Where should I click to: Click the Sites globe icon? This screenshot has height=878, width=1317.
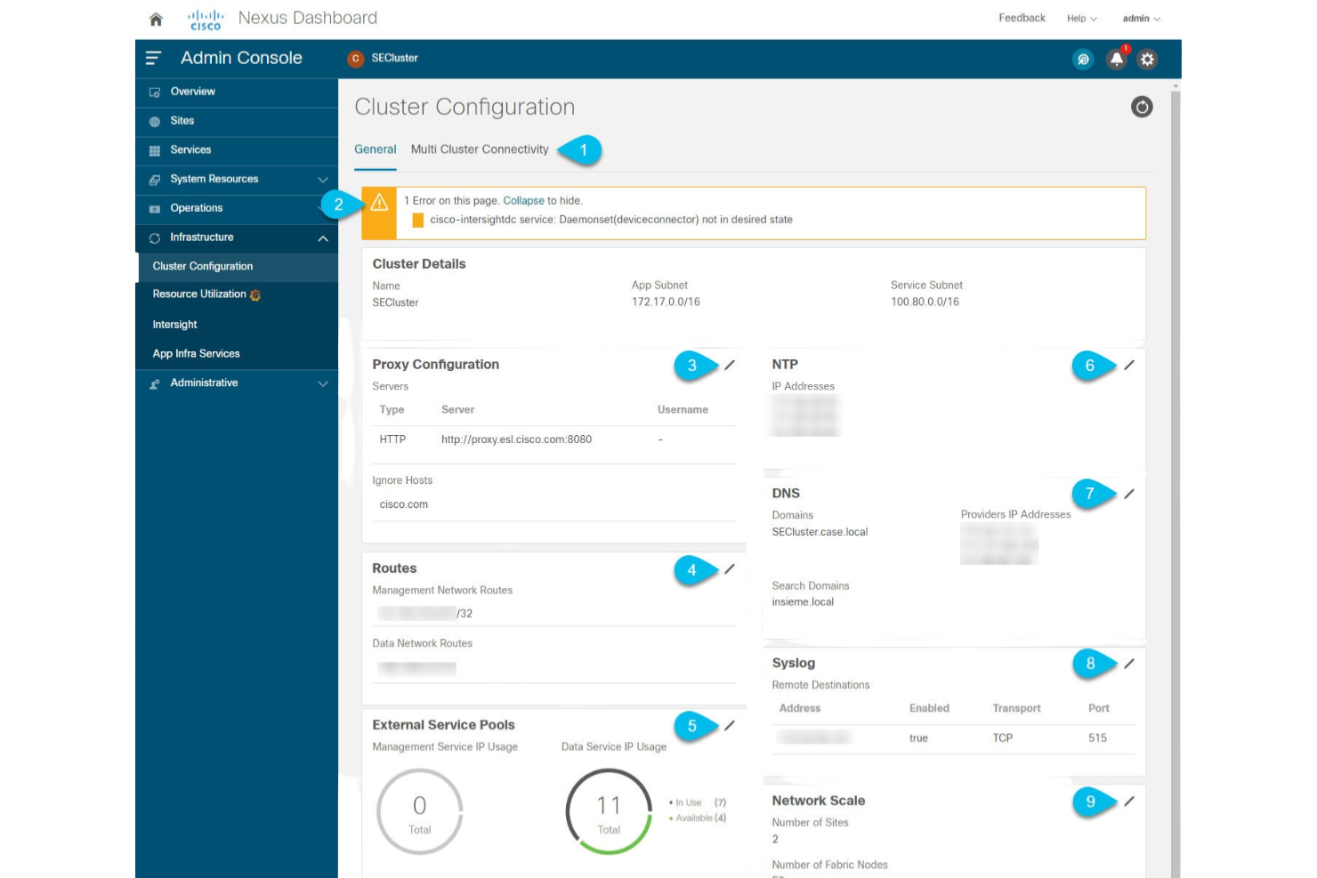click(x=155, y=122)
